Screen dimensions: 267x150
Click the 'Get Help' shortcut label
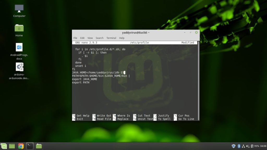[x=83, y=116]
